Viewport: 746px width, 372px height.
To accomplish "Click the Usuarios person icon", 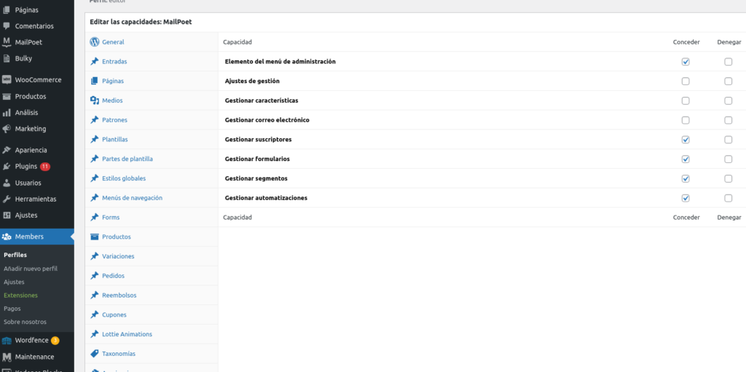I will (x=7, y=183).
